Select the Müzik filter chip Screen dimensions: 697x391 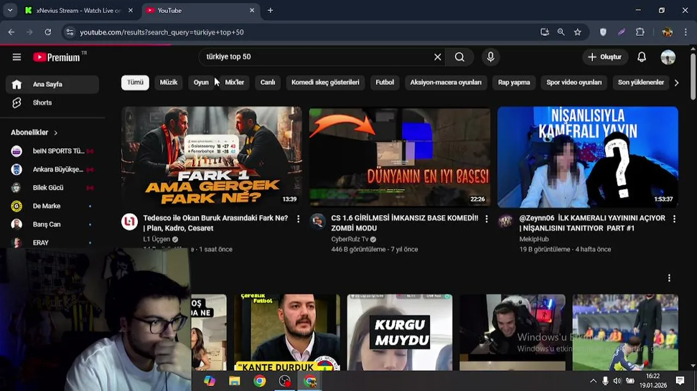[x=169, y=83]
